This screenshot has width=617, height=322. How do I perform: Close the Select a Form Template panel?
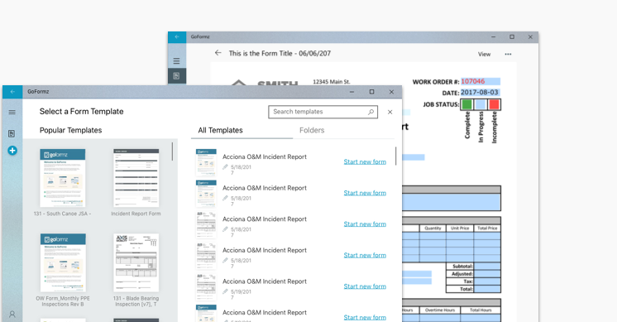[x=390, y=112]
